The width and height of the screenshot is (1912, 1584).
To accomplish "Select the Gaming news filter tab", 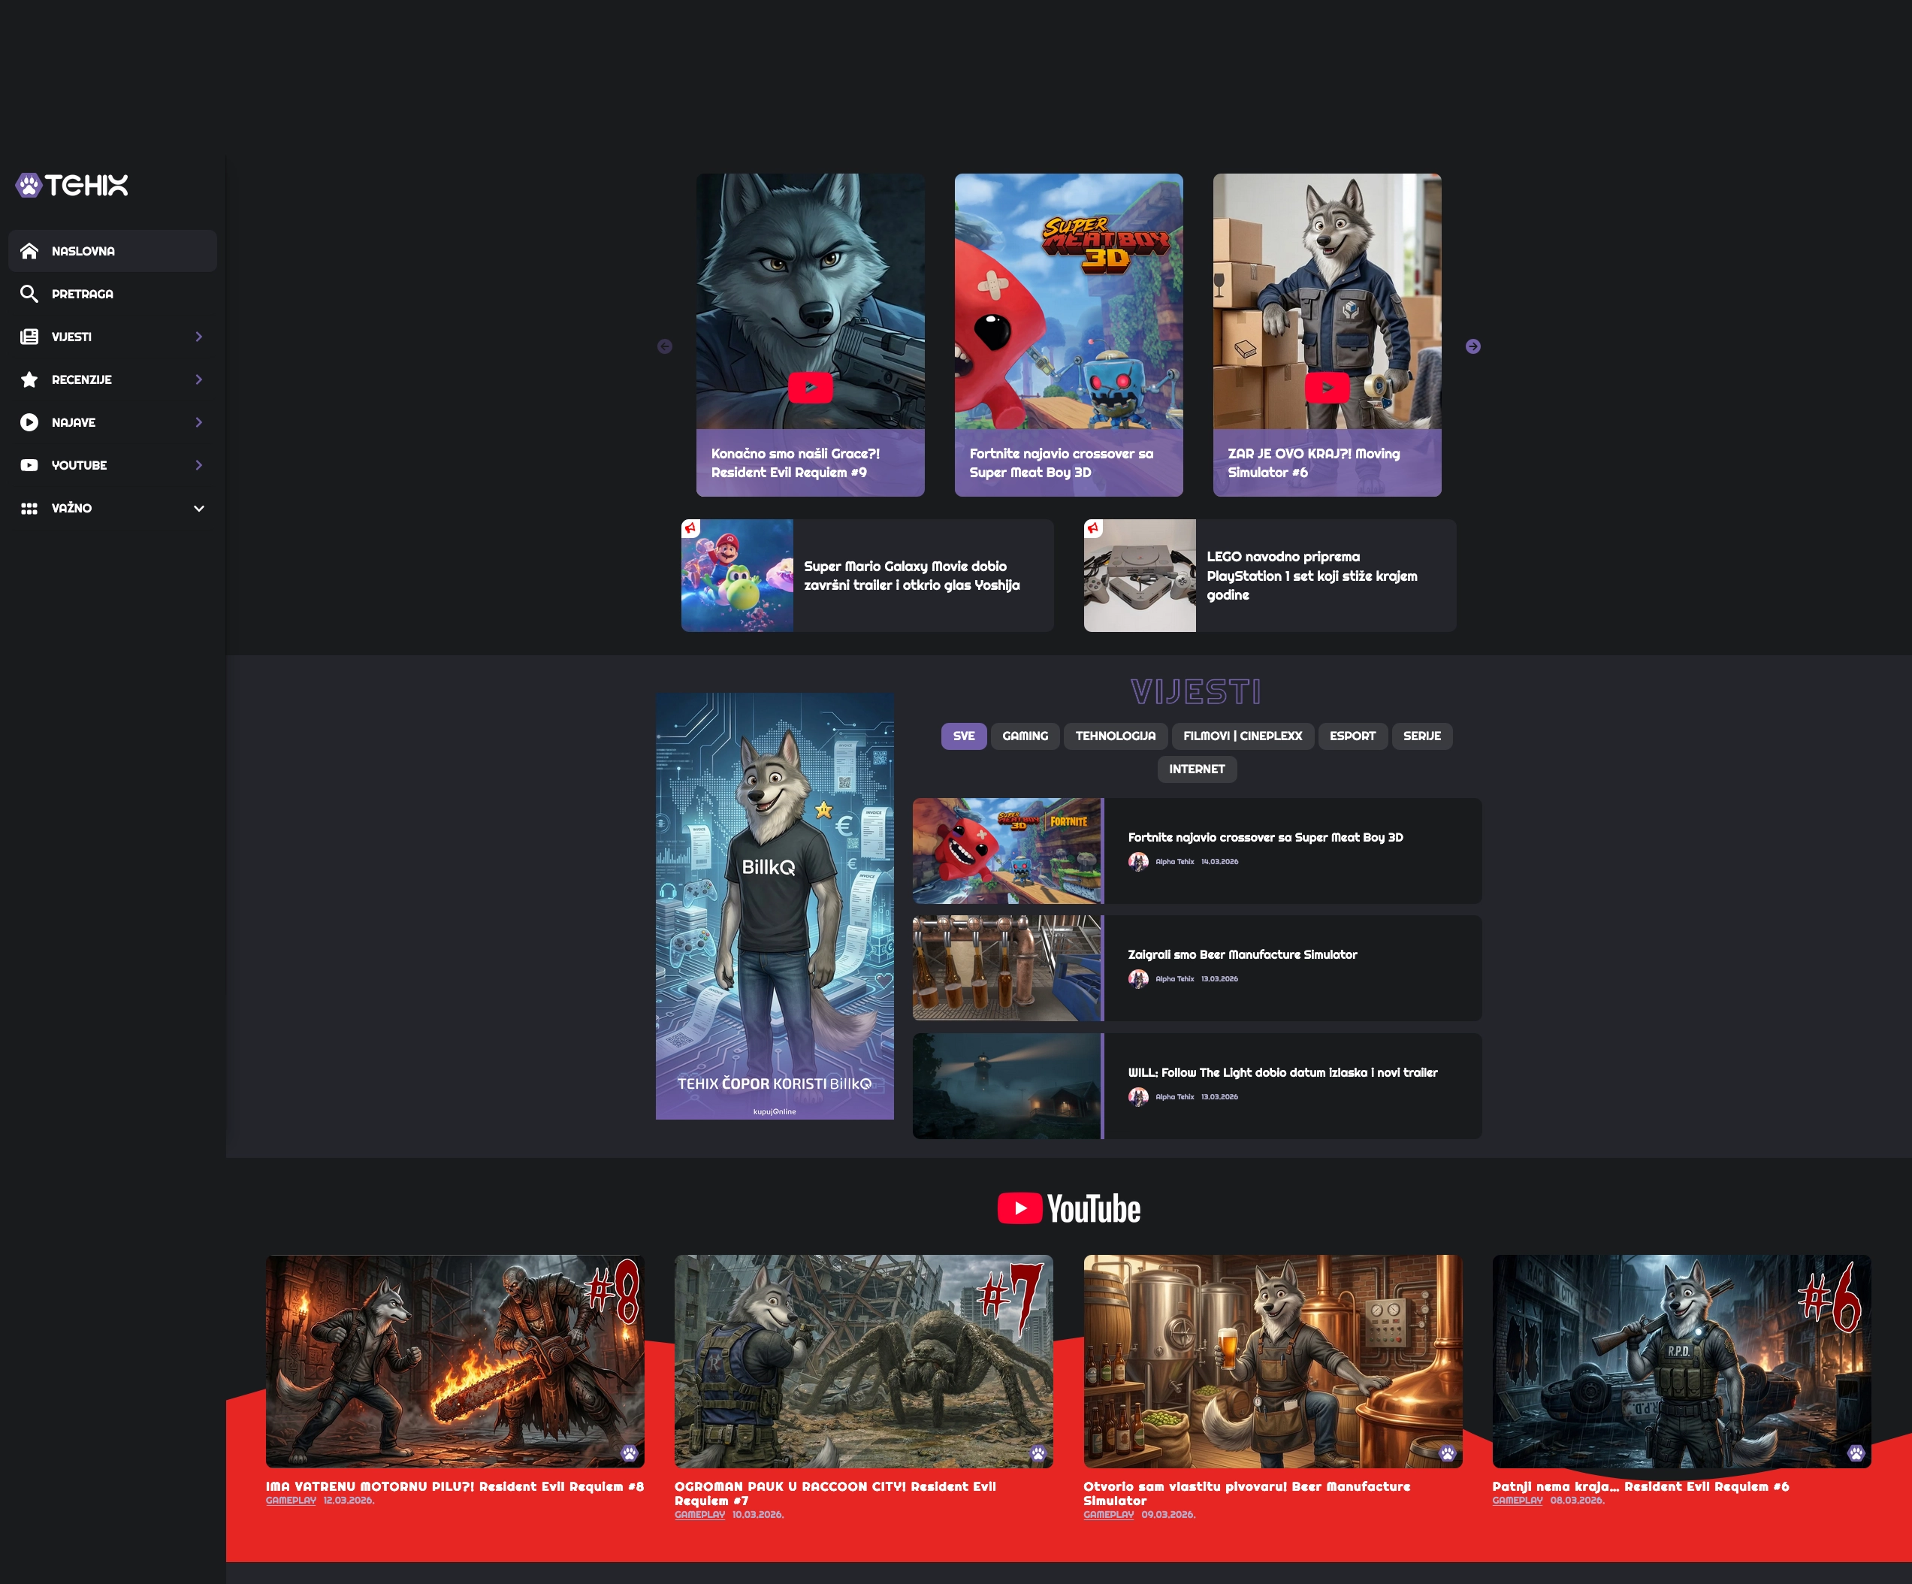I will pos(1024,736).
